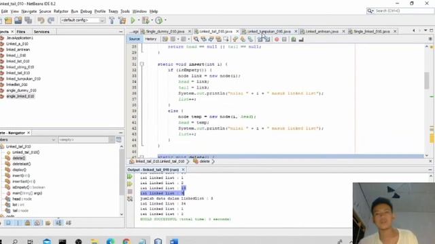435x244 pixels.
Task: Select deletelast() method in Navigator
Action: pos(22,164)
